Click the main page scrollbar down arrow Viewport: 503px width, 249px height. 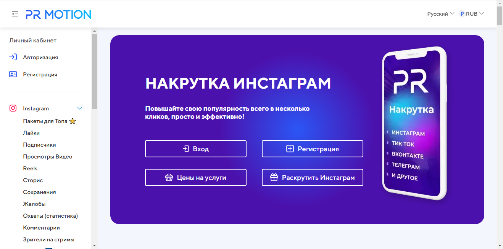coord(500,246)
